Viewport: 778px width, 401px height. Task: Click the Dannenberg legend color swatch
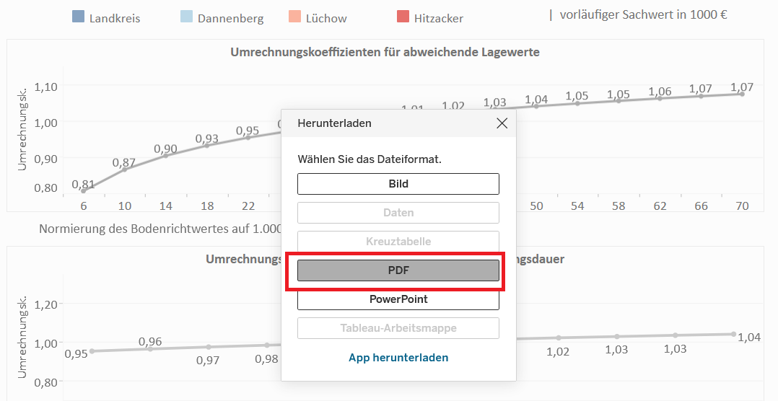coord(187,17)
